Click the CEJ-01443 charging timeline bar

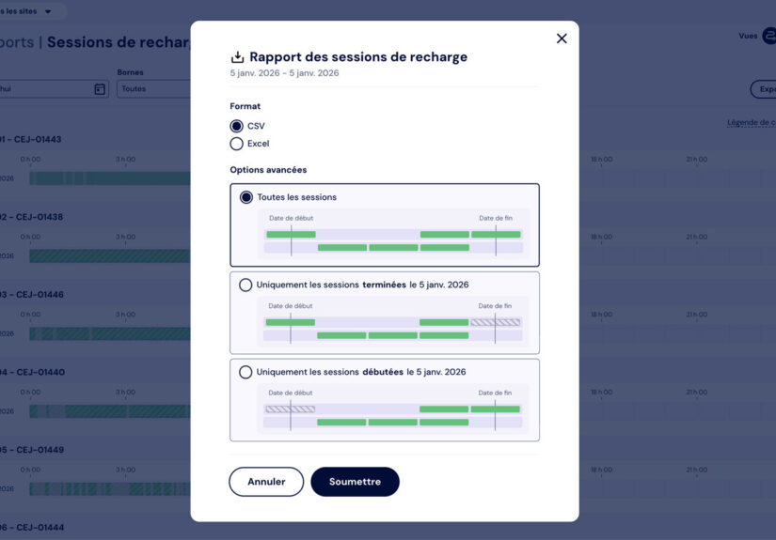[x=110, y=178]
